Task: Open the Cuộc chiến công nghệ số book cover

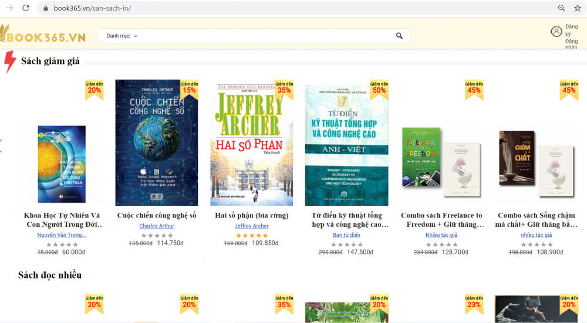Action: 156,142
